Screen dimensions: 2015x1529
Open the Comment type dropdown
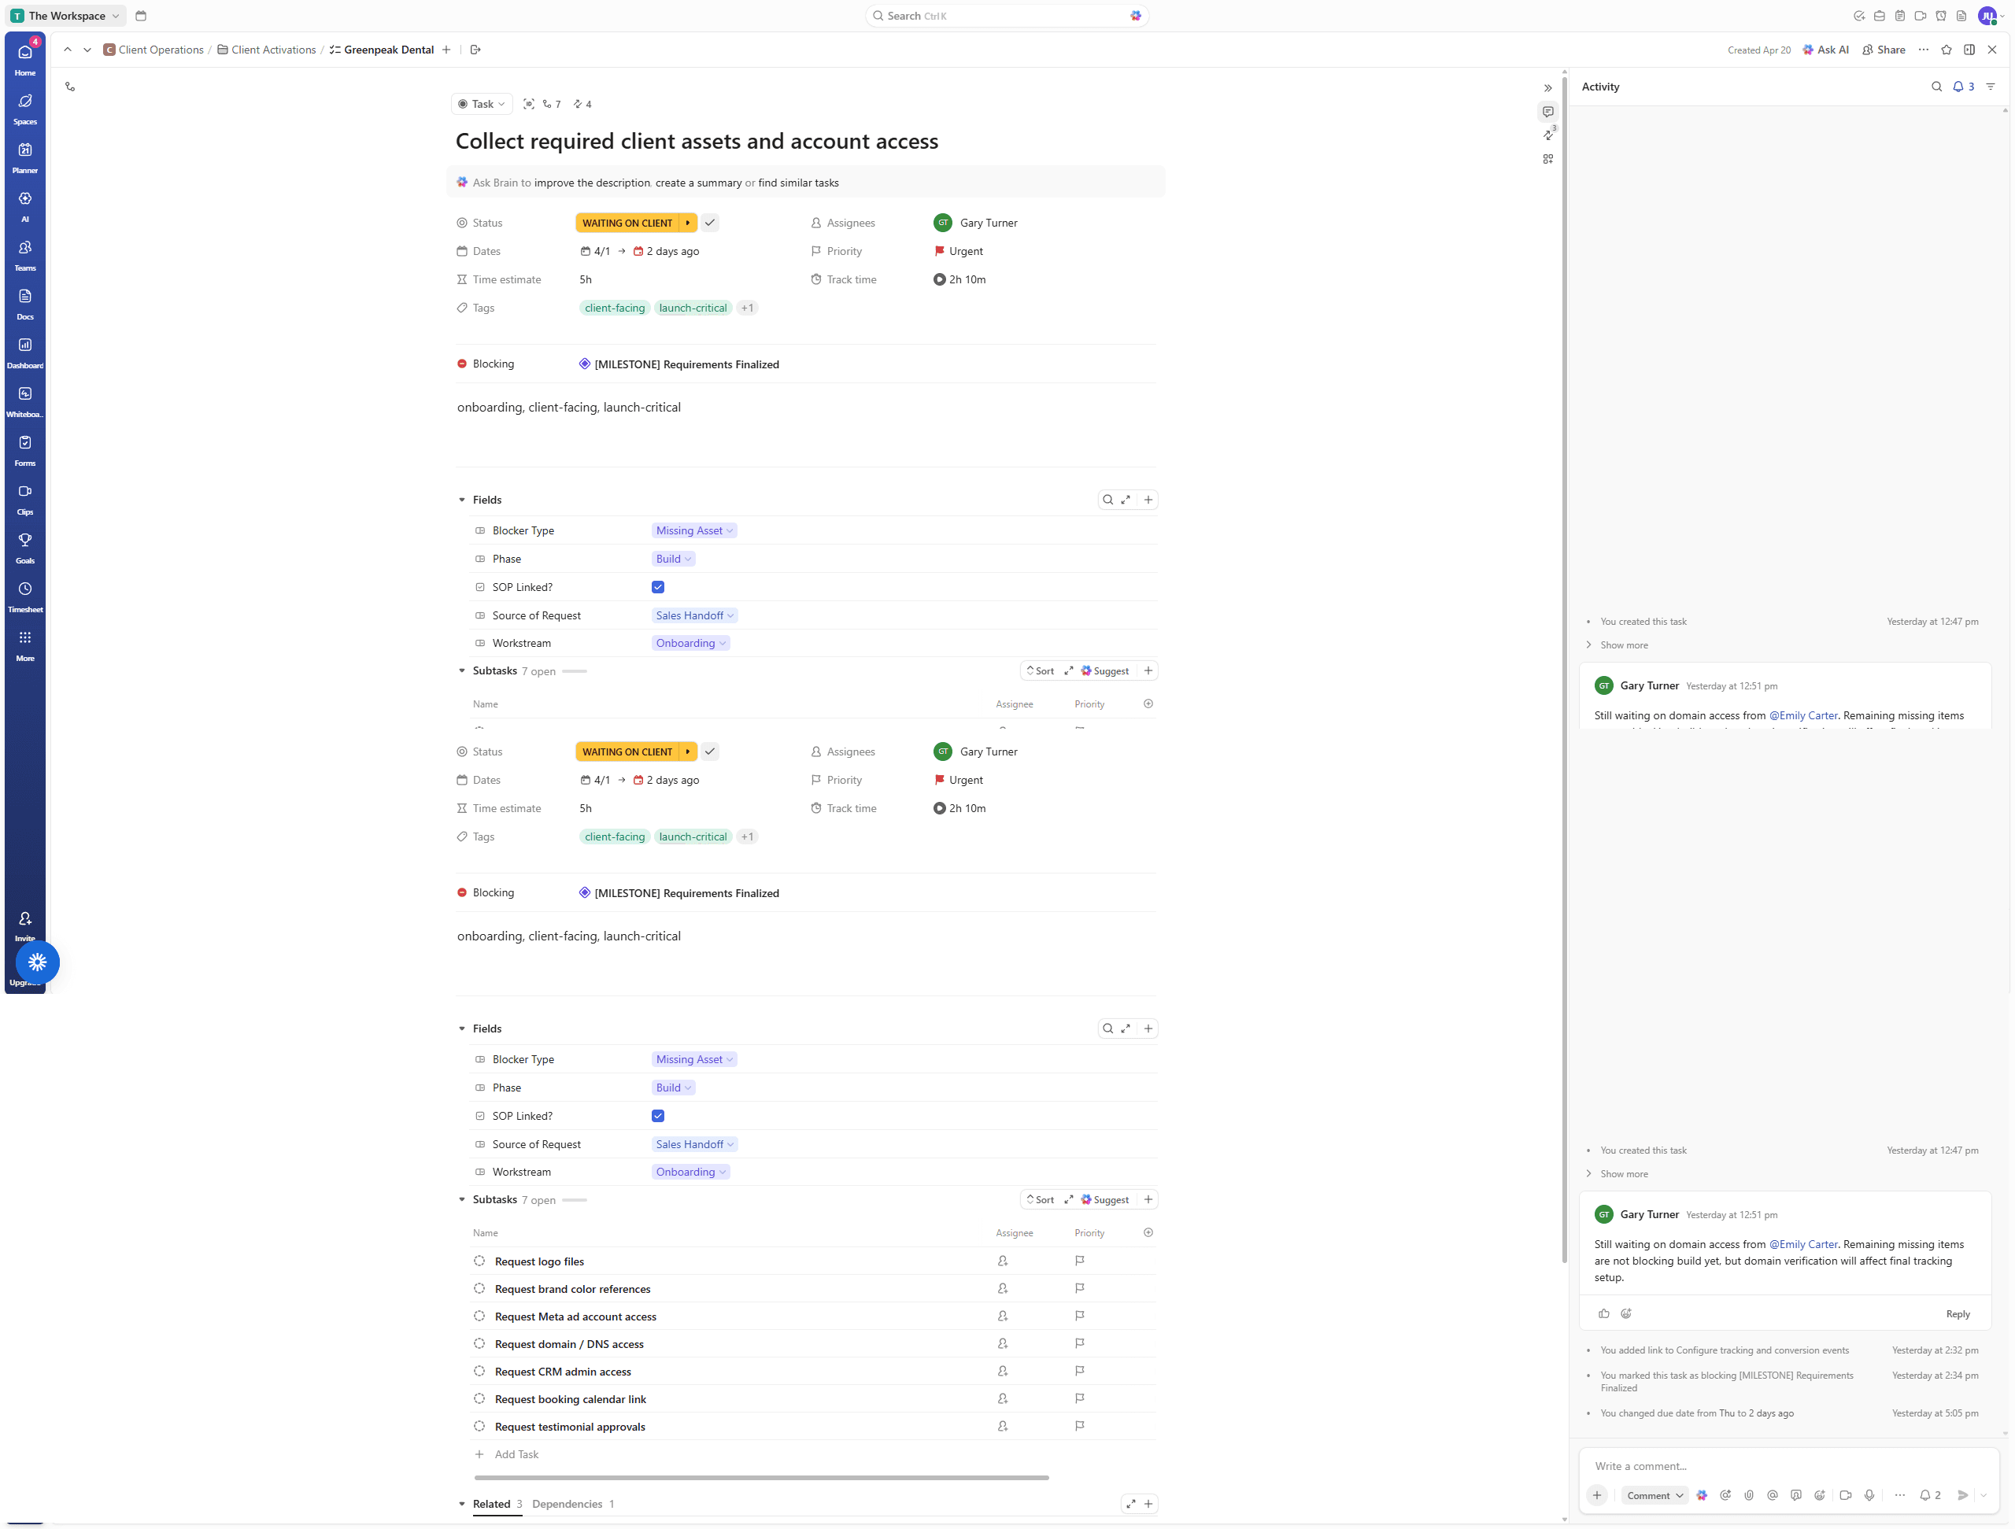1654,1495
